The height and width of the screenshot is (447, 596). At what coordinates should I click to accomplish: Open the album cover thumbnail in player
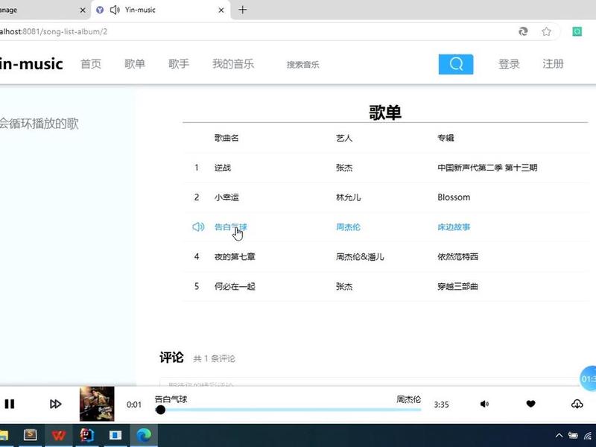[x=97, y=404]
